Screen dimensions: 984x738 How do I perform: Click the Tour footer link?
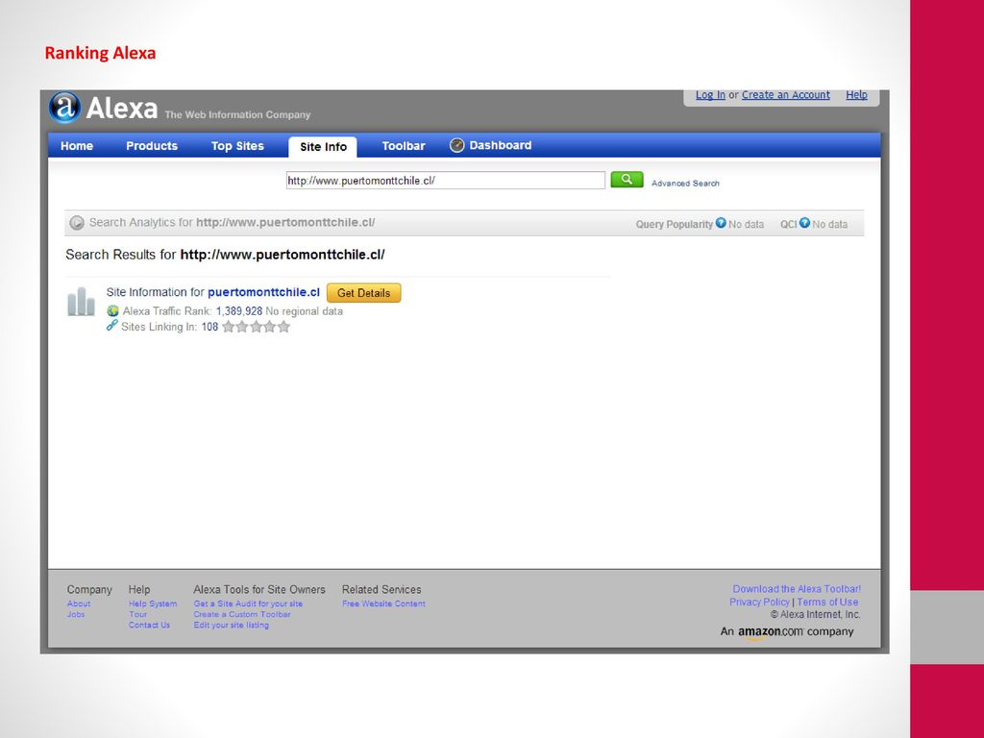coord(137,614)
